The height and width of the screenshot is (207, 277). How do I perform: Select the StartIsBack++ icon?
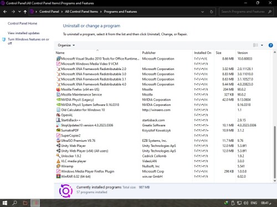[x=58, y=120]
